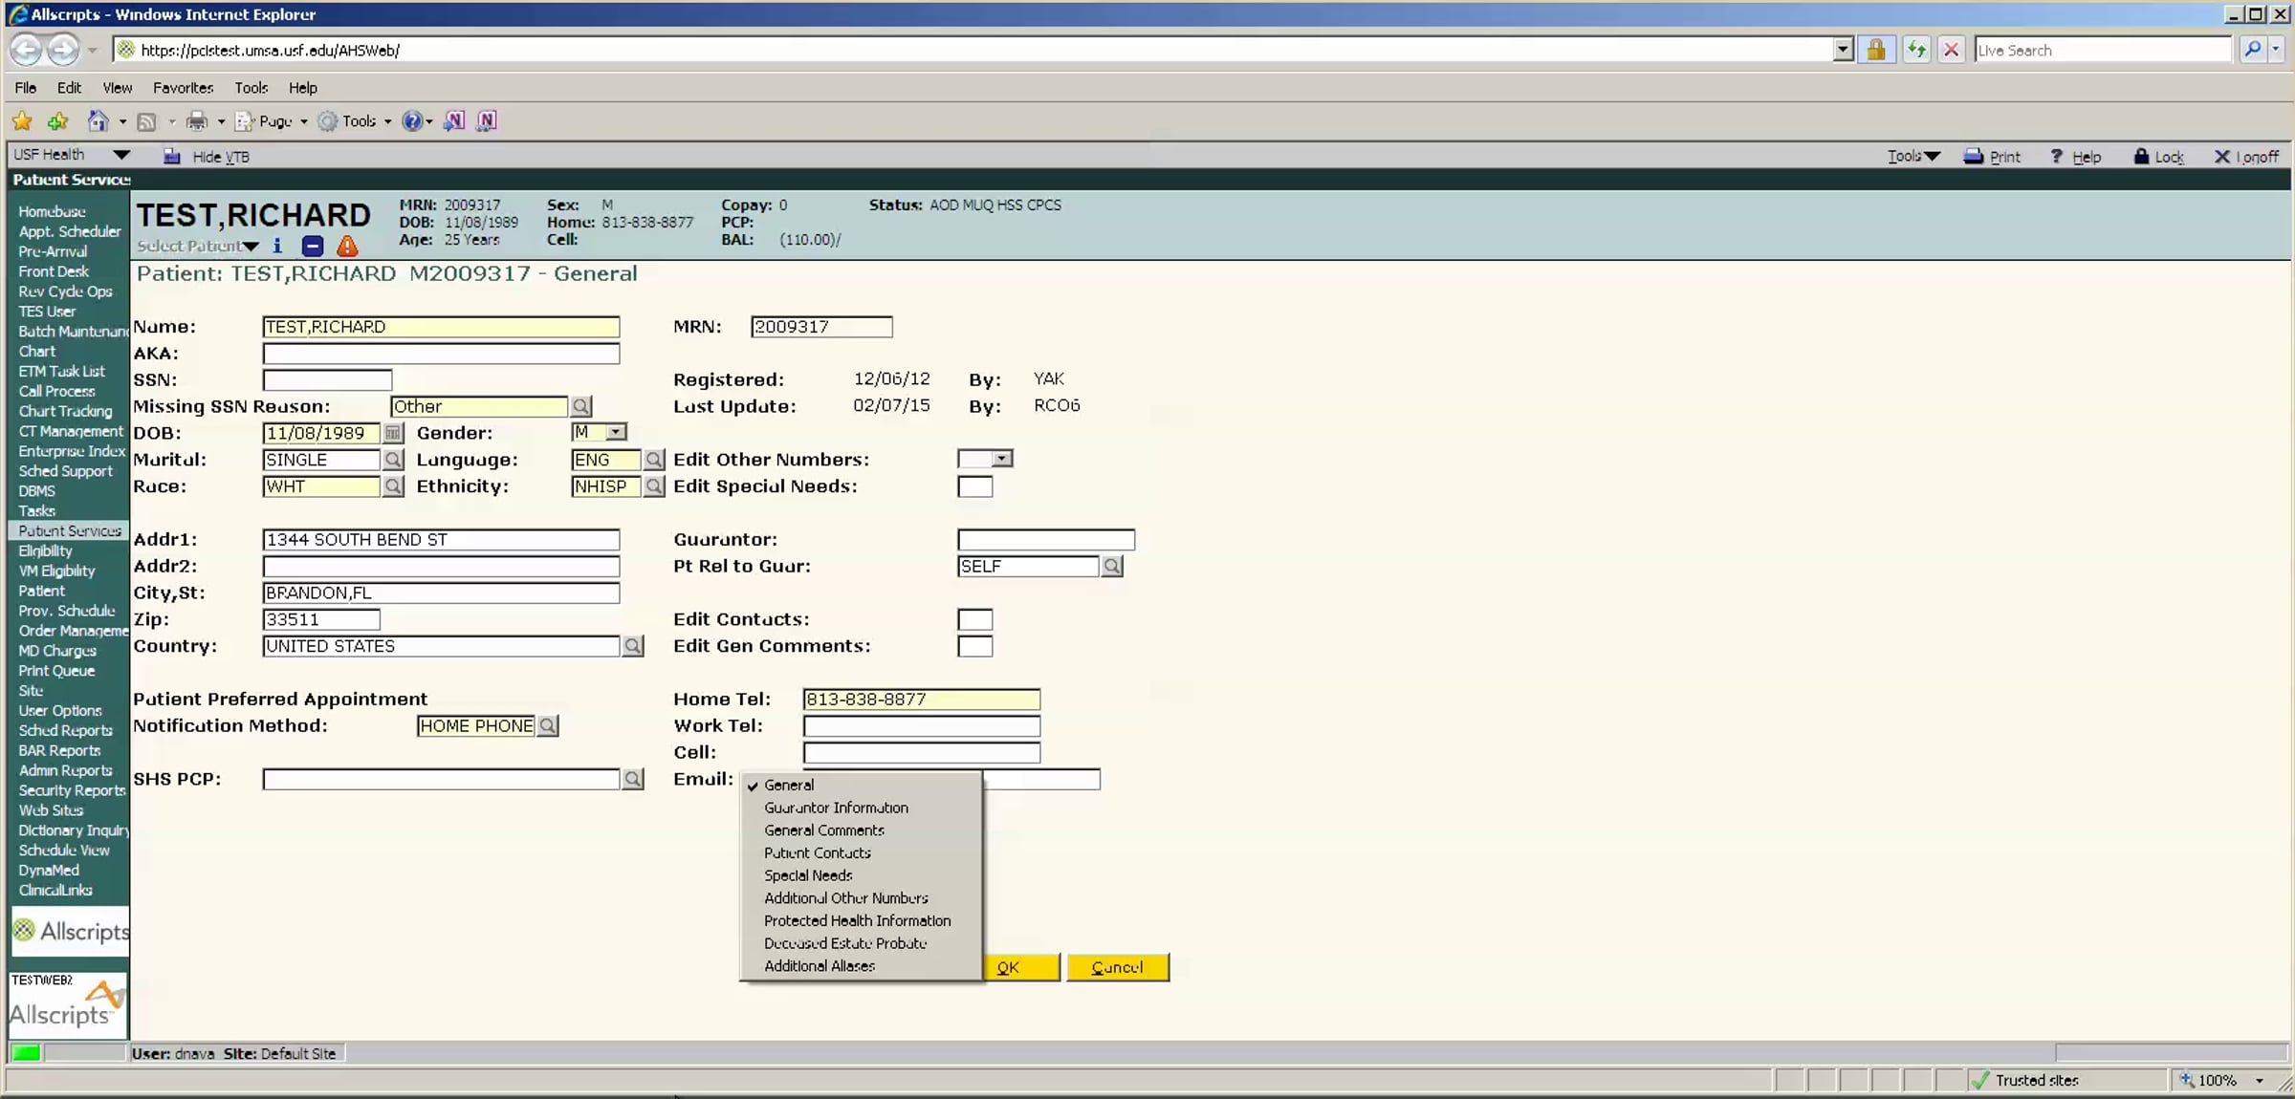Open the Marital status lookup magnifier

coord(392,461)
